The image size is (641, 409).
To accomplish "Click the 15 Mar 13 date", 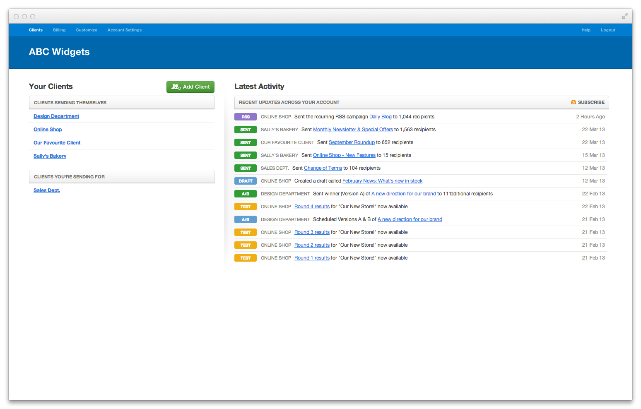I will 593,155.
